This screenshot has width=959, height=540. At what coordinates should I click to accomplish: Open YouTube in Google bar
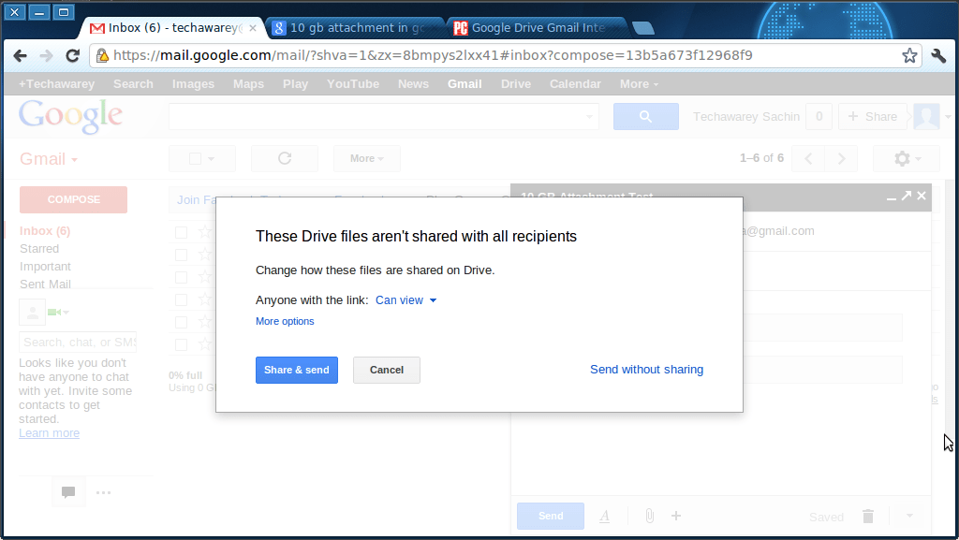coord(353,83)
